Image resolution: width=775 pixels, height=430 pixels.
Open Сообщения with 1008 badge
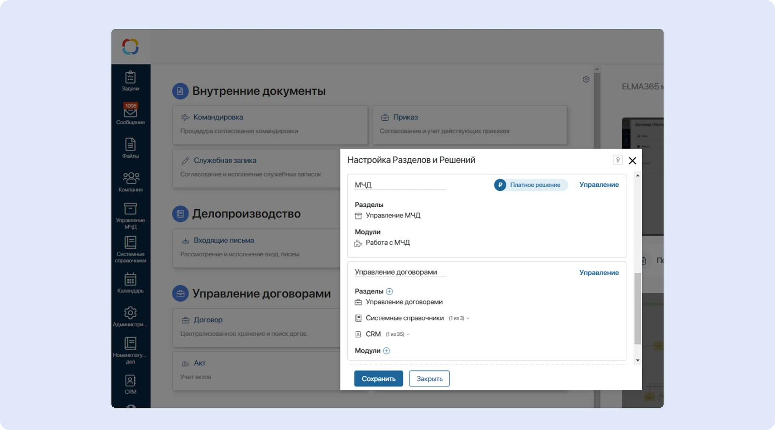point(130,113)
